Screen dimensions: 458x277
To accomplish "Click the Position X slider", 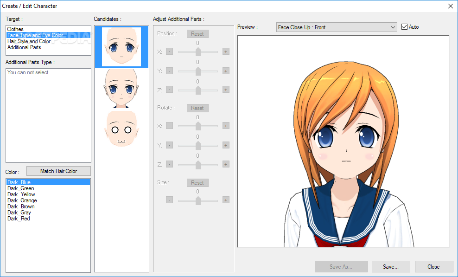I will [198, 52].
